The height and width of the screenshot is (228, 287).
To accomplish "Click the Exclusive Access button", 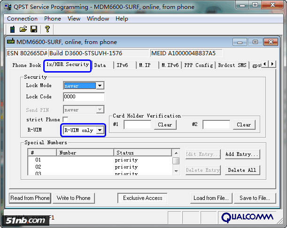I will coord(142,198).
